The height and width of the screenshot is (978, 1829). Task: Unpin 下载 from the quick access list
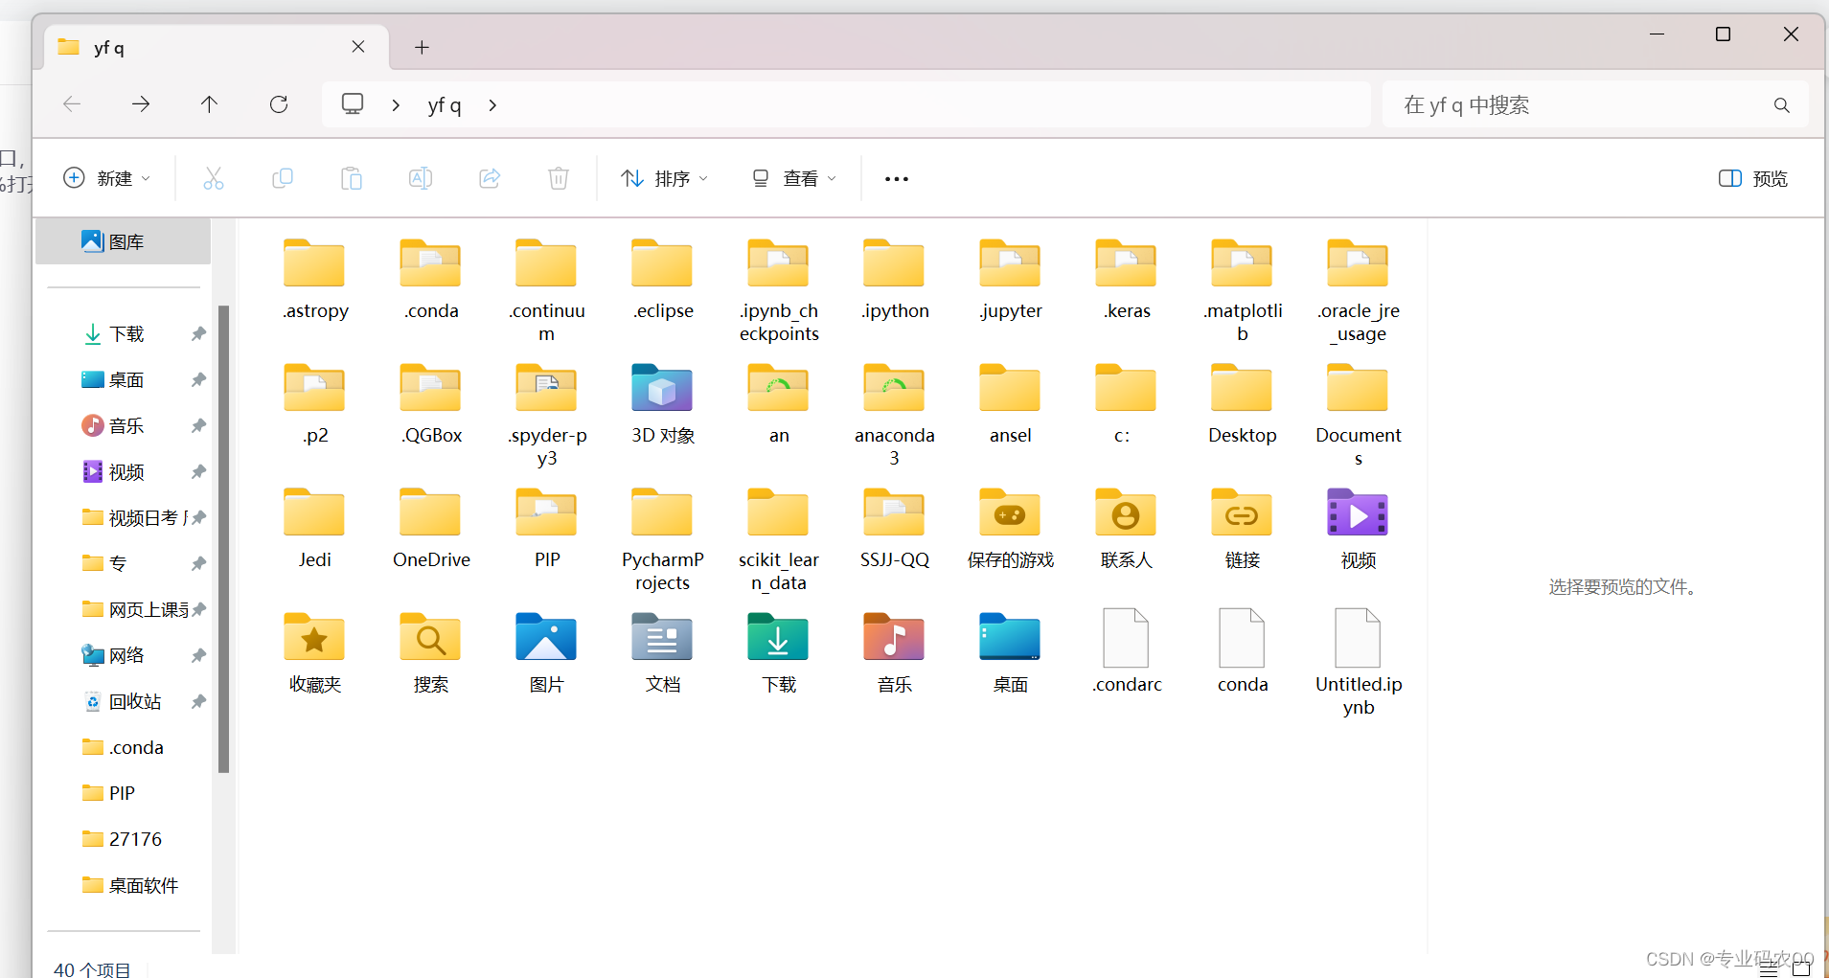click(197, 333)
